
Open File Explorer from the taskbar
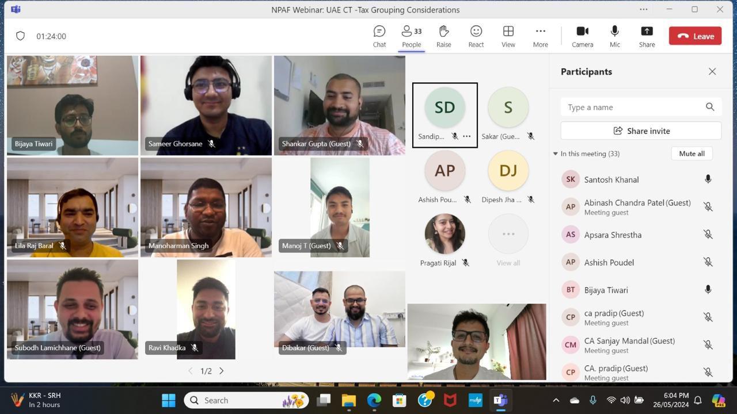[349, 400]
